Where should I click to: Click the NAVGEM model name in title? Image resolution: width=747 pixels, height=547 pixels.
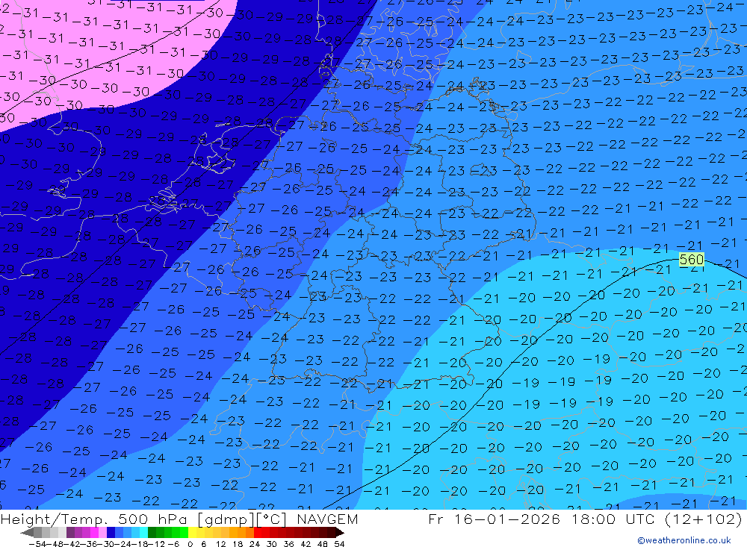click(327, 519)
